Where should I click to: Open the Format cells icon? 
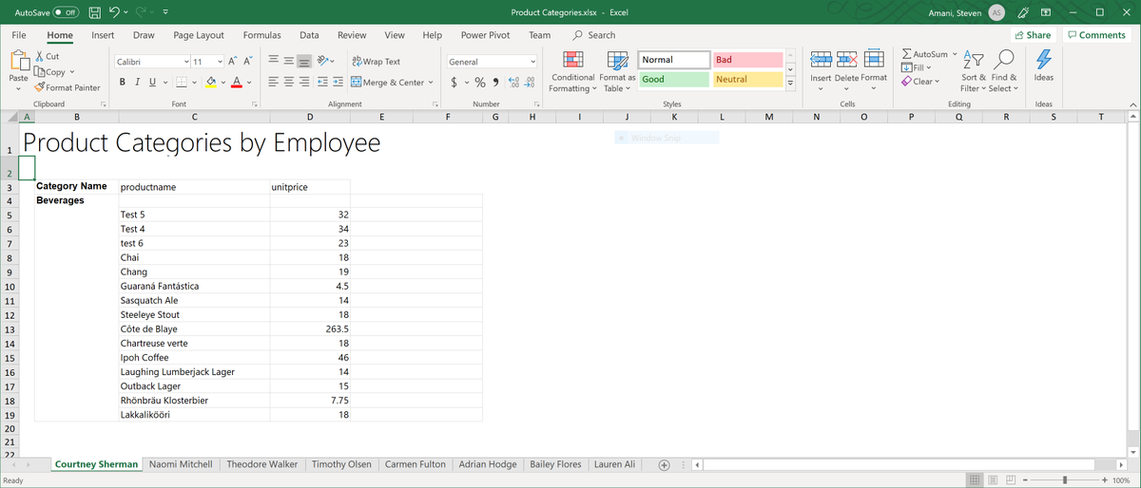coord(874,61)
